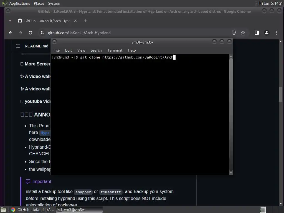The image size is (284, 213).
Task: Open the Chrome profile avatar menu
Action: click(267, 33)
